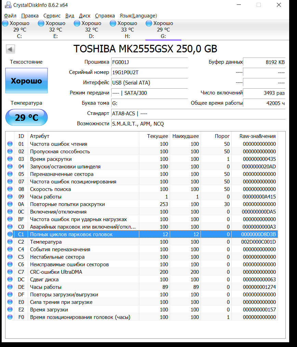The height and width of the screenshot is (347, 297).
Task: Click the 29 °C temperature button
Action: pos(27,117)
